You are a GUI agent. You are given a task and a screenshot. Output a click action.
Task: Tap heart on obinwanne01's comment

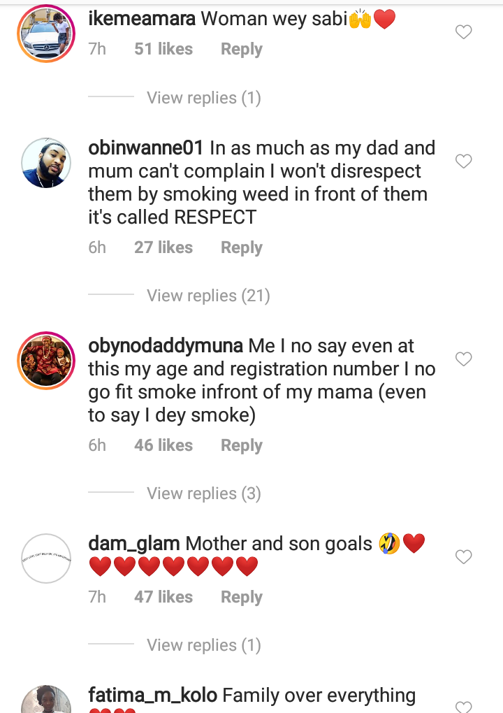(463, 161)
